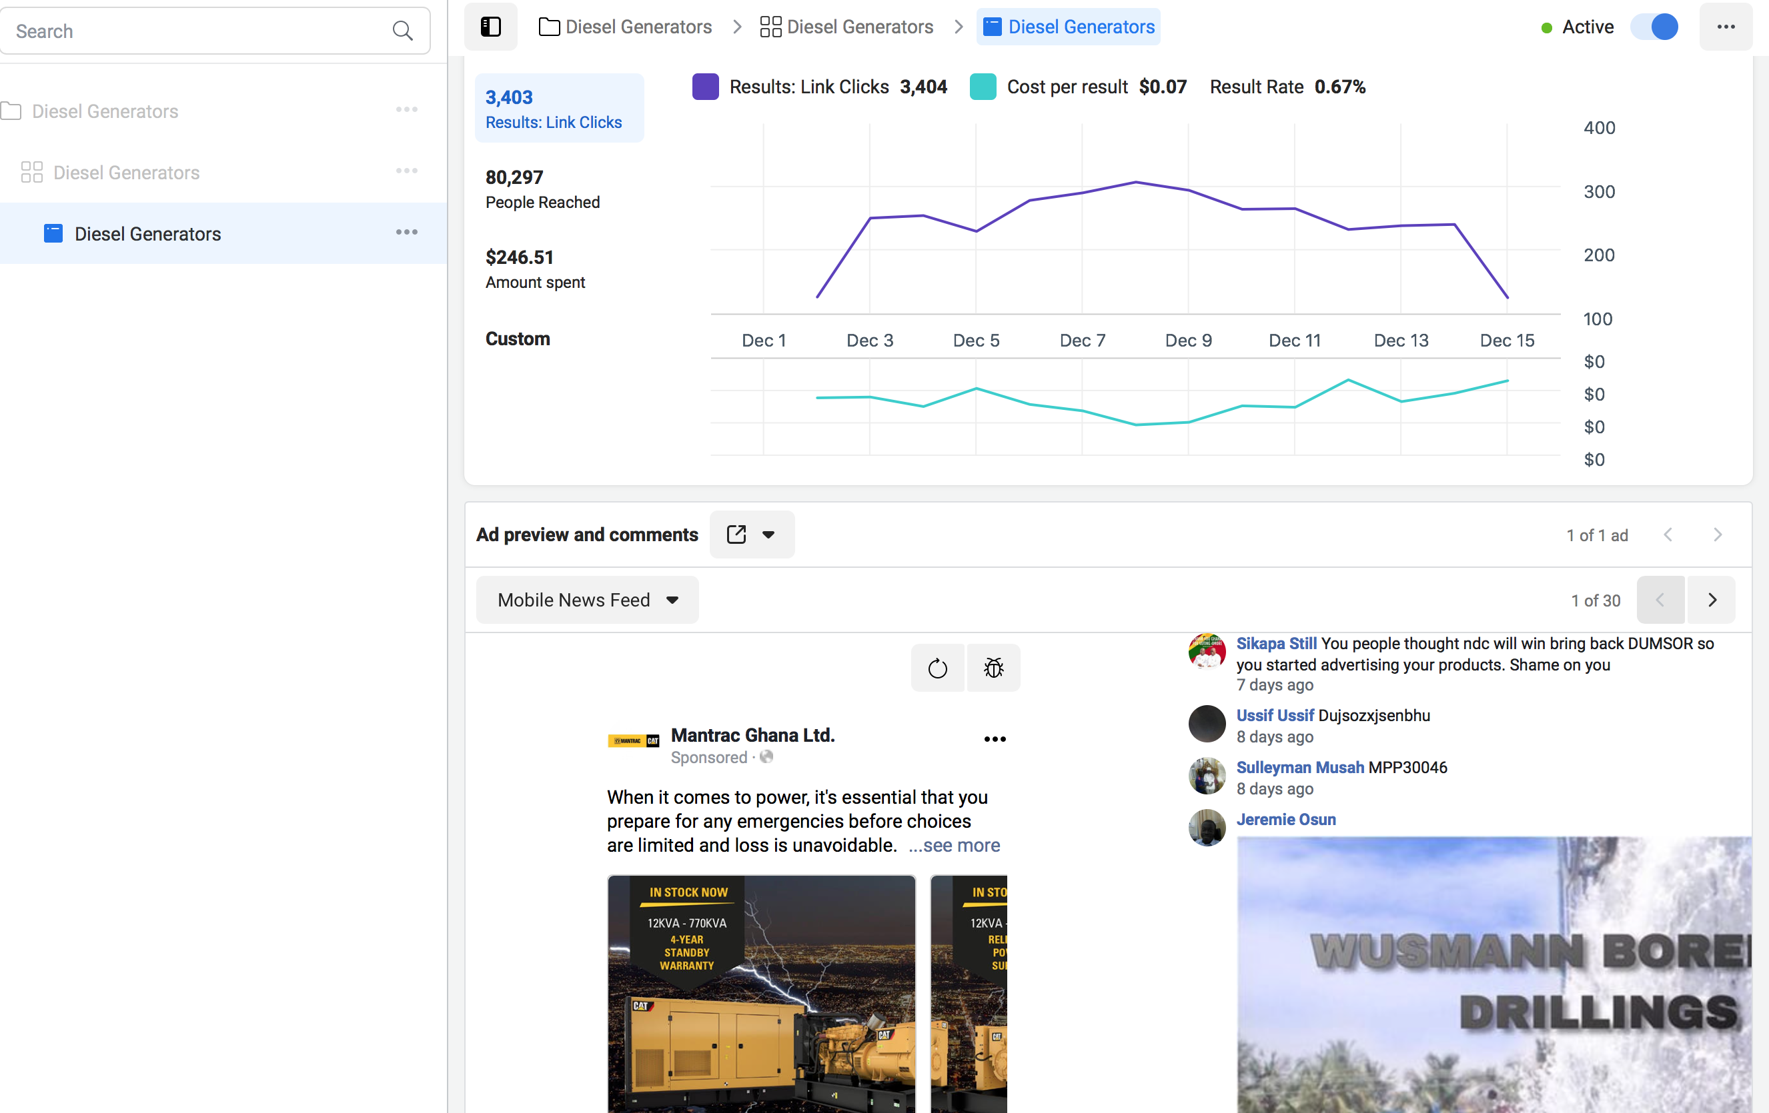Click Jeremie Osun's avatar picture

tap(1206, 827)
